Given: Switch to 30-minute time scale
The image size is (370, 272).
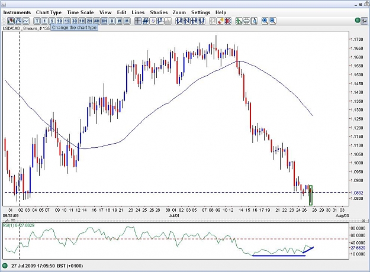Looking at the screenshot, I should coord(75,21).
